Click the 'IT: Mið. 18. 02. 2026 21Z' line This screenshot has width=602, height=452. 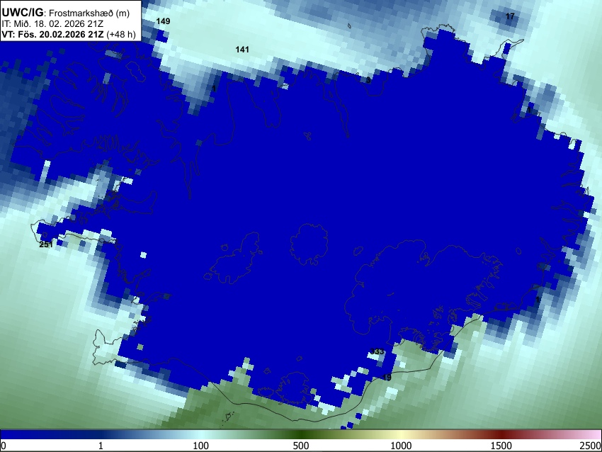[x=52, y=24]
